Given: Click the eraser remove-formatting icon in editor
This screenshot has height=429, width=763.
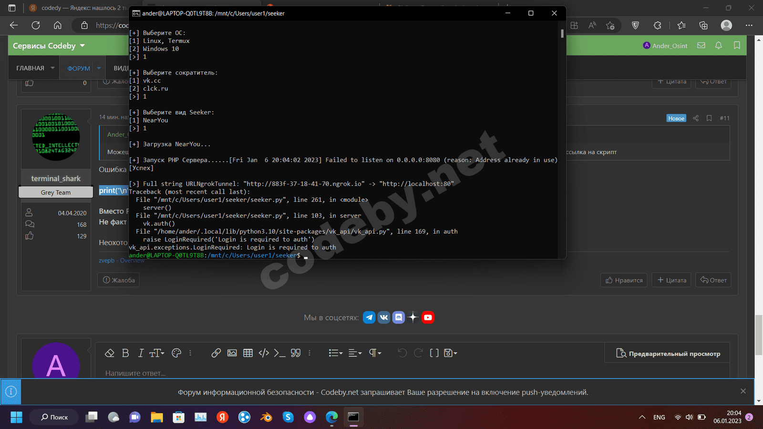Looking at the screenshot, I should pyautogui.click(x=109, y=353).
